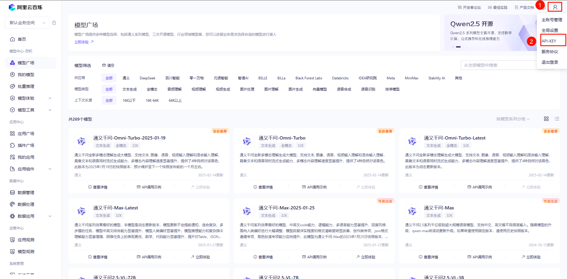Switch to list view layout icon
The image size is (567, 279).
click(x=557, y=119)
